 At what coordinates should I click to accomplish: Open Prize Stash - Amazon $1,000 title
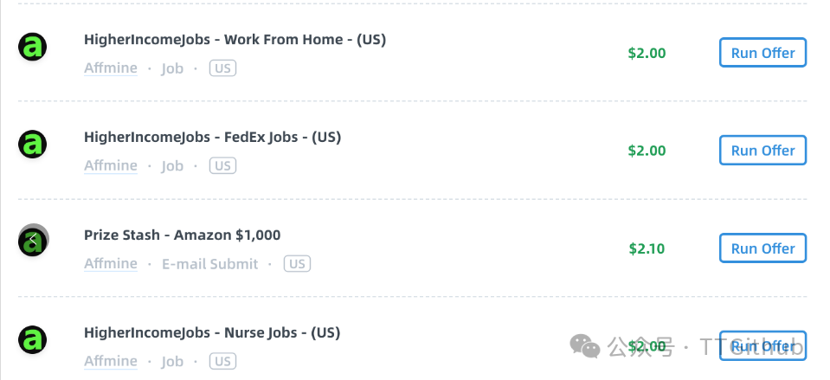pyautogui.click(x=182, y=235)
